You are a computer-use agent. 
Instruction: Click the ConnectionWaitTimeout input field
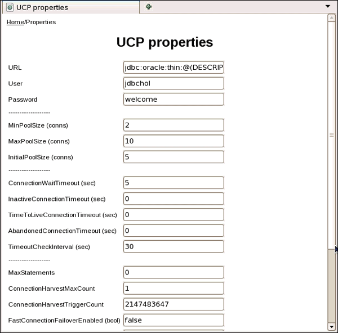[174, 183]
